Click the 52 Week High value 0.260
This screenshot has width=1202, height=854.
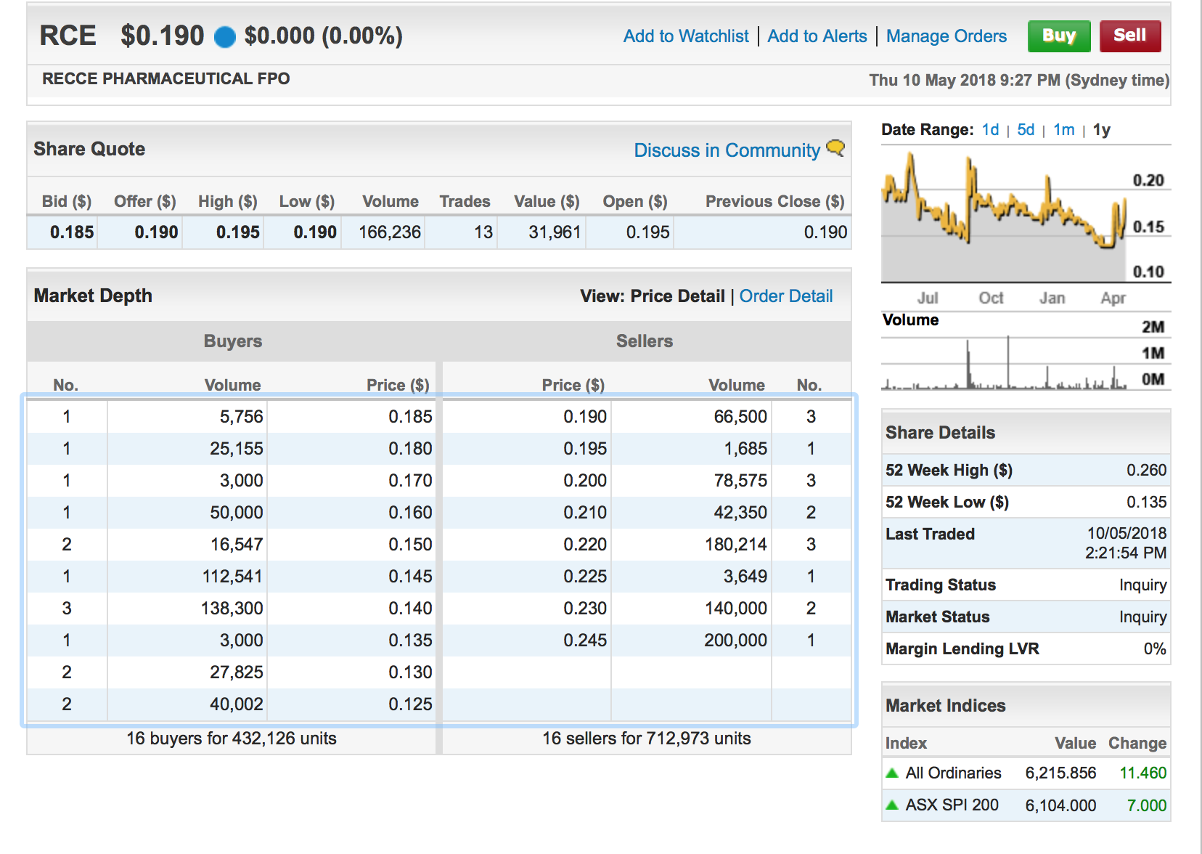1146,471
